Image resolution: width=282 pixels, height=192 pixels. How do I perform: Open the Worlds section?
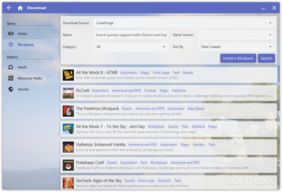[30, 89]
